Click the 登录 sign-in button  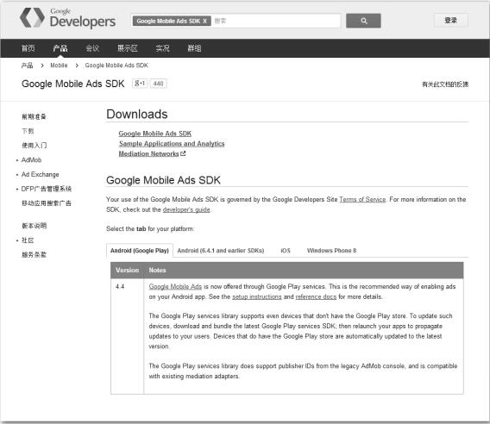[450, 21]
